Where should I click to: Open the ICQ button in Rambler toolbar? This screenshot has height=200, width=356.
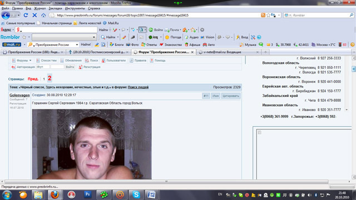(153, 37)
